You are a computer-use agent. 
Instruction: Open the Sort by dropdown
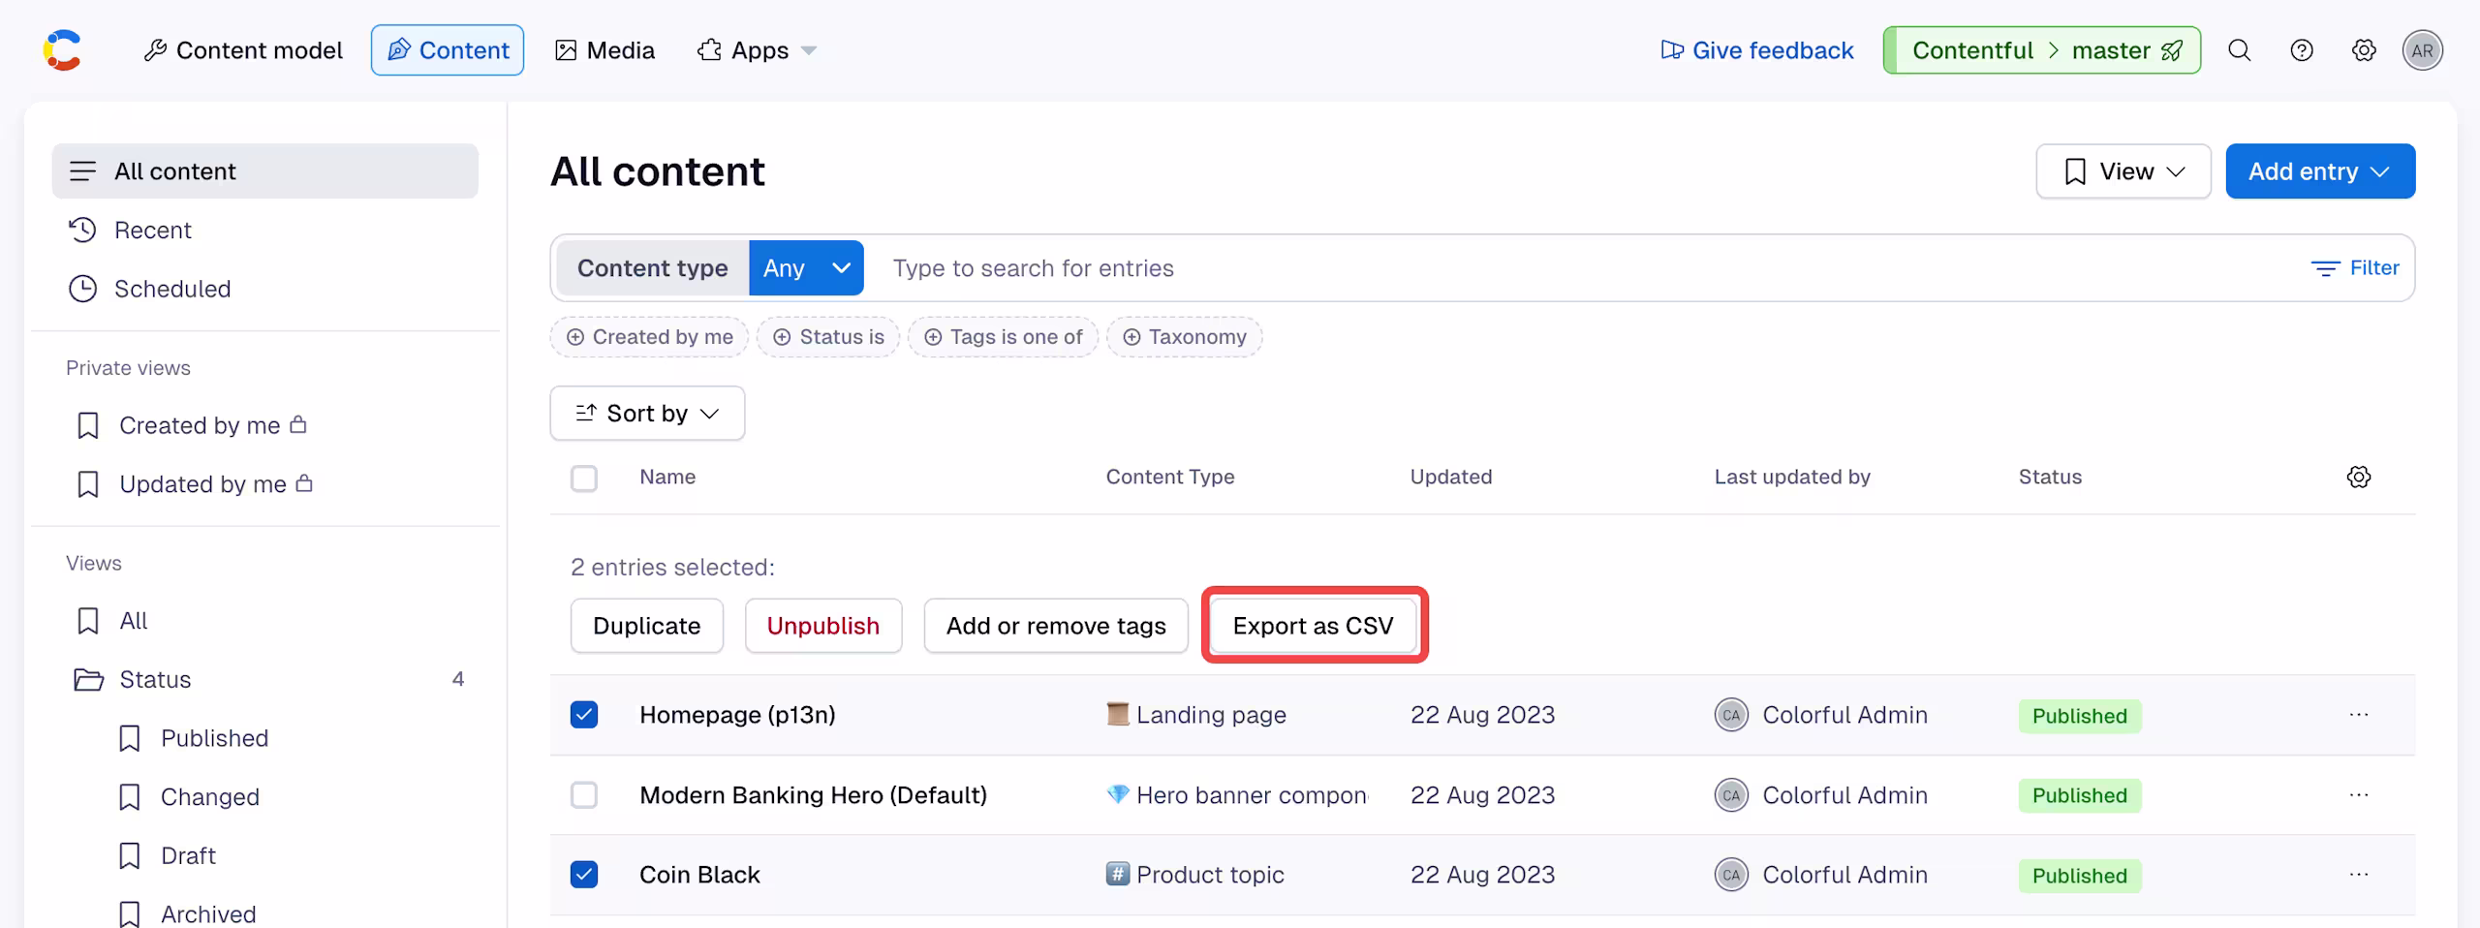[x=647, y=414]
